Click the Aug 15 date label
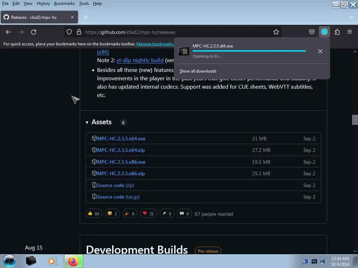The image size is (358, 268). [34, 248]
